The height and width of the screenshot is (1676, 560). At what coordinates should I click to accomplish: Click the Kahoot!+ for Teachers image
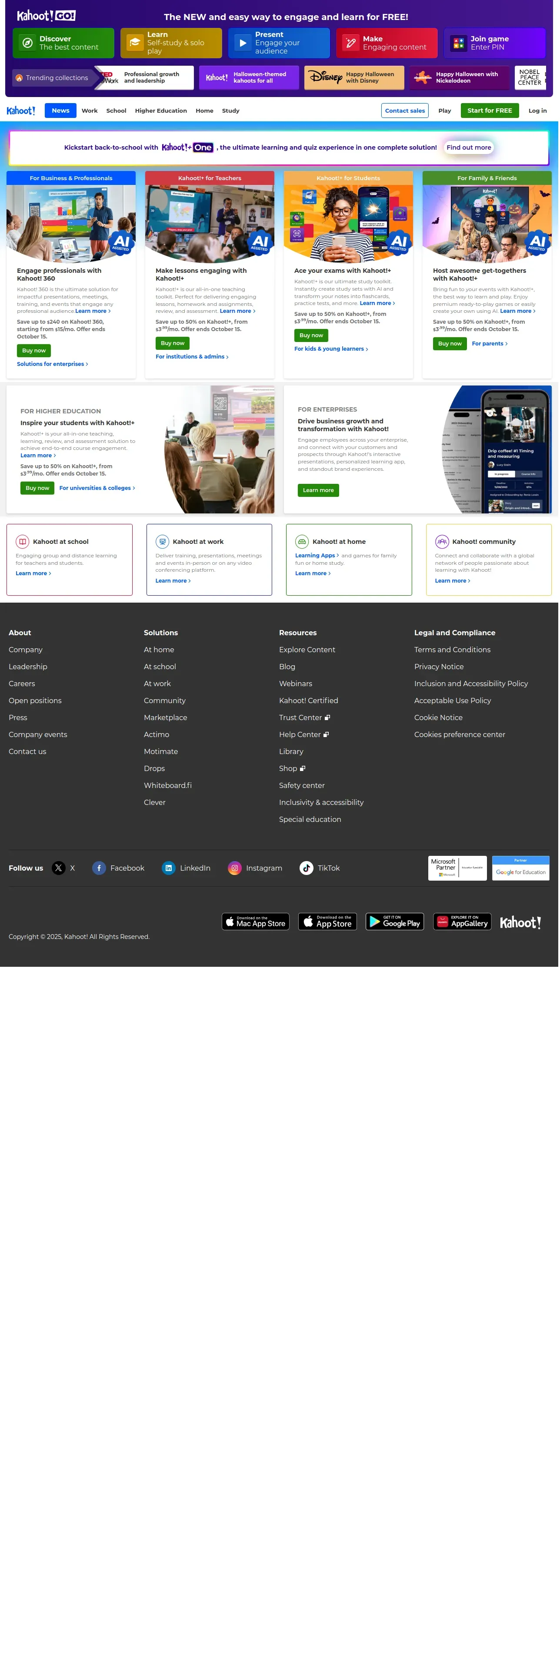click(210, 223)
